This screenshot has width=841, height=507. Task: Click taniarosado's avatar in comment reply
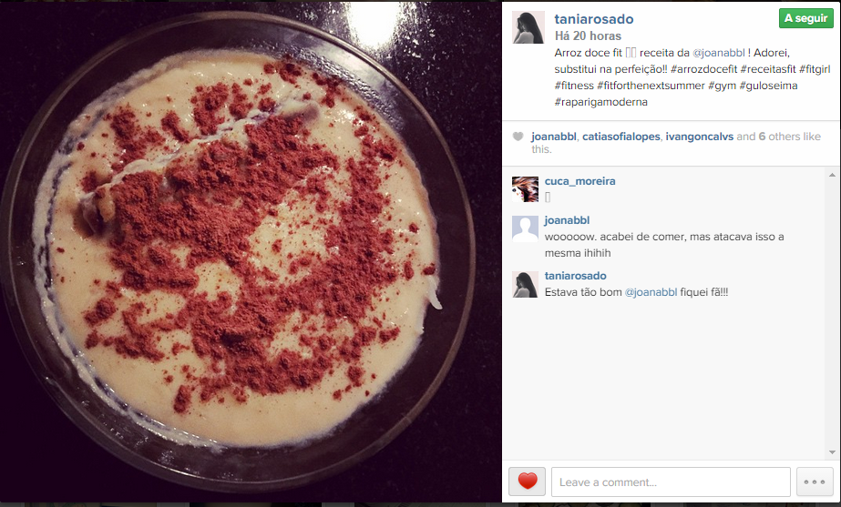tap(525, 285)
